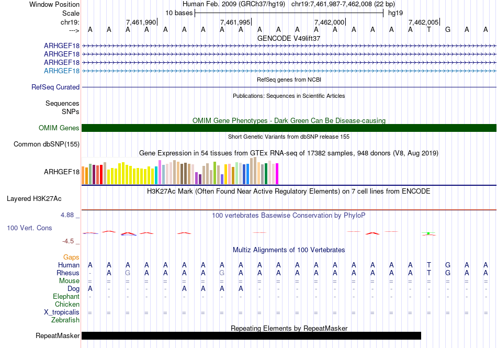Click the Sequences label of Publications track

point(62,103)
